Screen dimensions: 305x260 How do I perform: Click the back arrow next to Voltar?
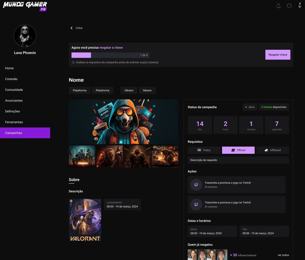(x=72, y=28)
